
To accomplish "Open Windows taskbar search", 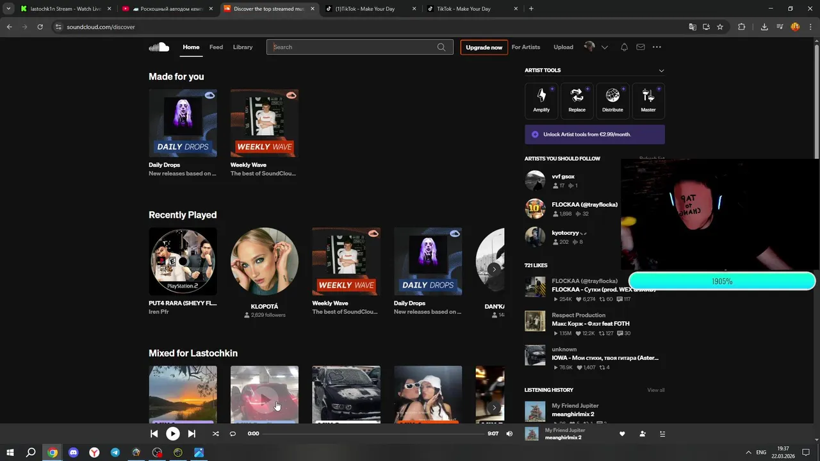I will coord(31,453).
